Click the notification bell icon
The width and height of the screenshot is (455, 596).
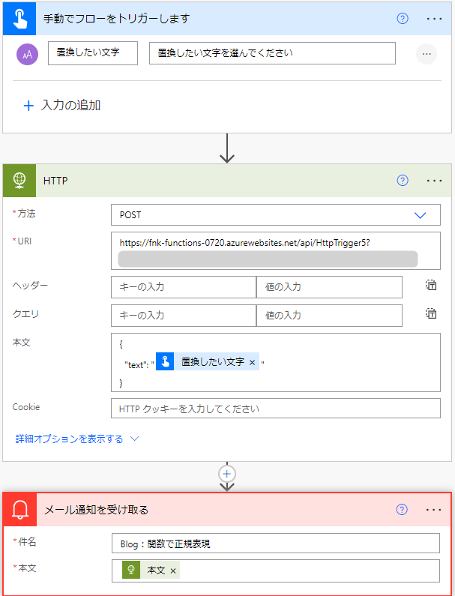(19, 510)
